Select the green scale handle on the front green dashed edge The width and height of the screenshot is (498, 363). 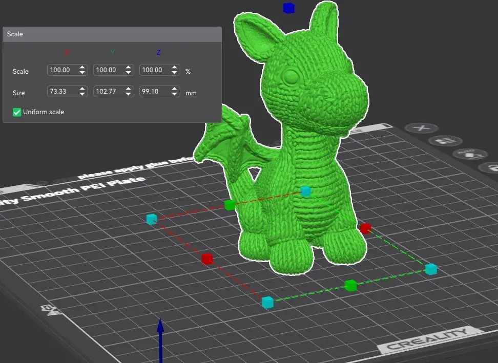tap(350, 285)
